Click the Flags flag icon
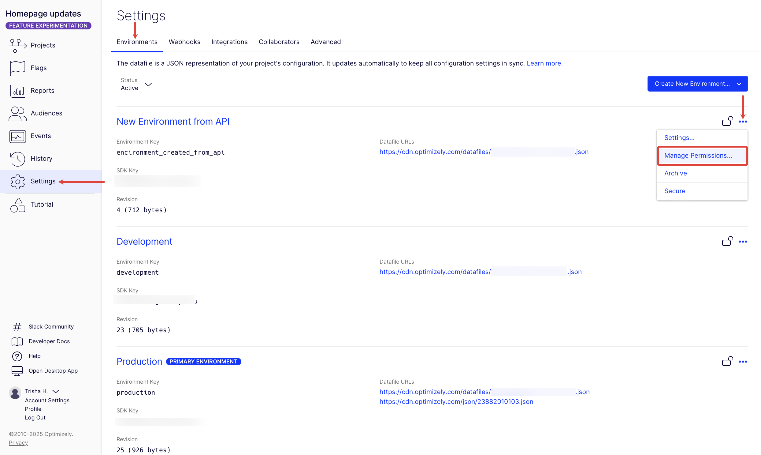 (x=17, y=68)
